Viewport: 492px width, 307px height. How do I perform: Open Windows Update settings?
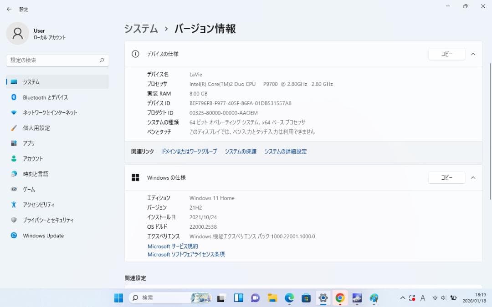44,235
